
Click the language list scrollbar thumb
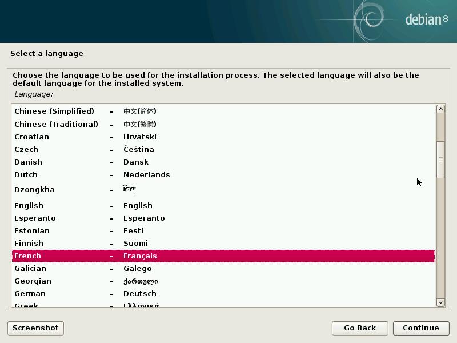click(x=440, y=159)
